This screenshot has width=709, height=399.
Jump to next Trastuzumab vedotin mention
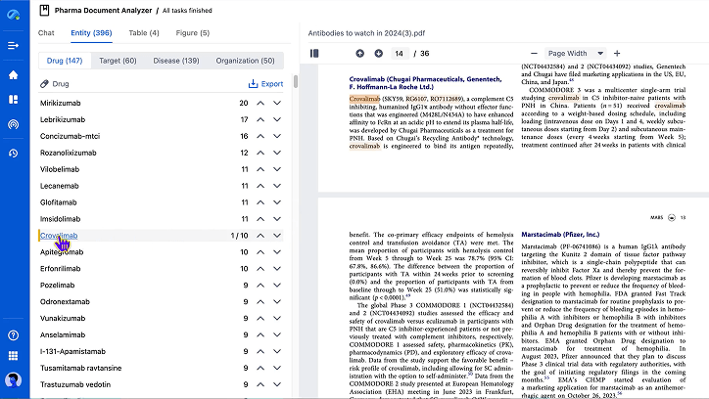pyautogui.click(x=277, y=384)
